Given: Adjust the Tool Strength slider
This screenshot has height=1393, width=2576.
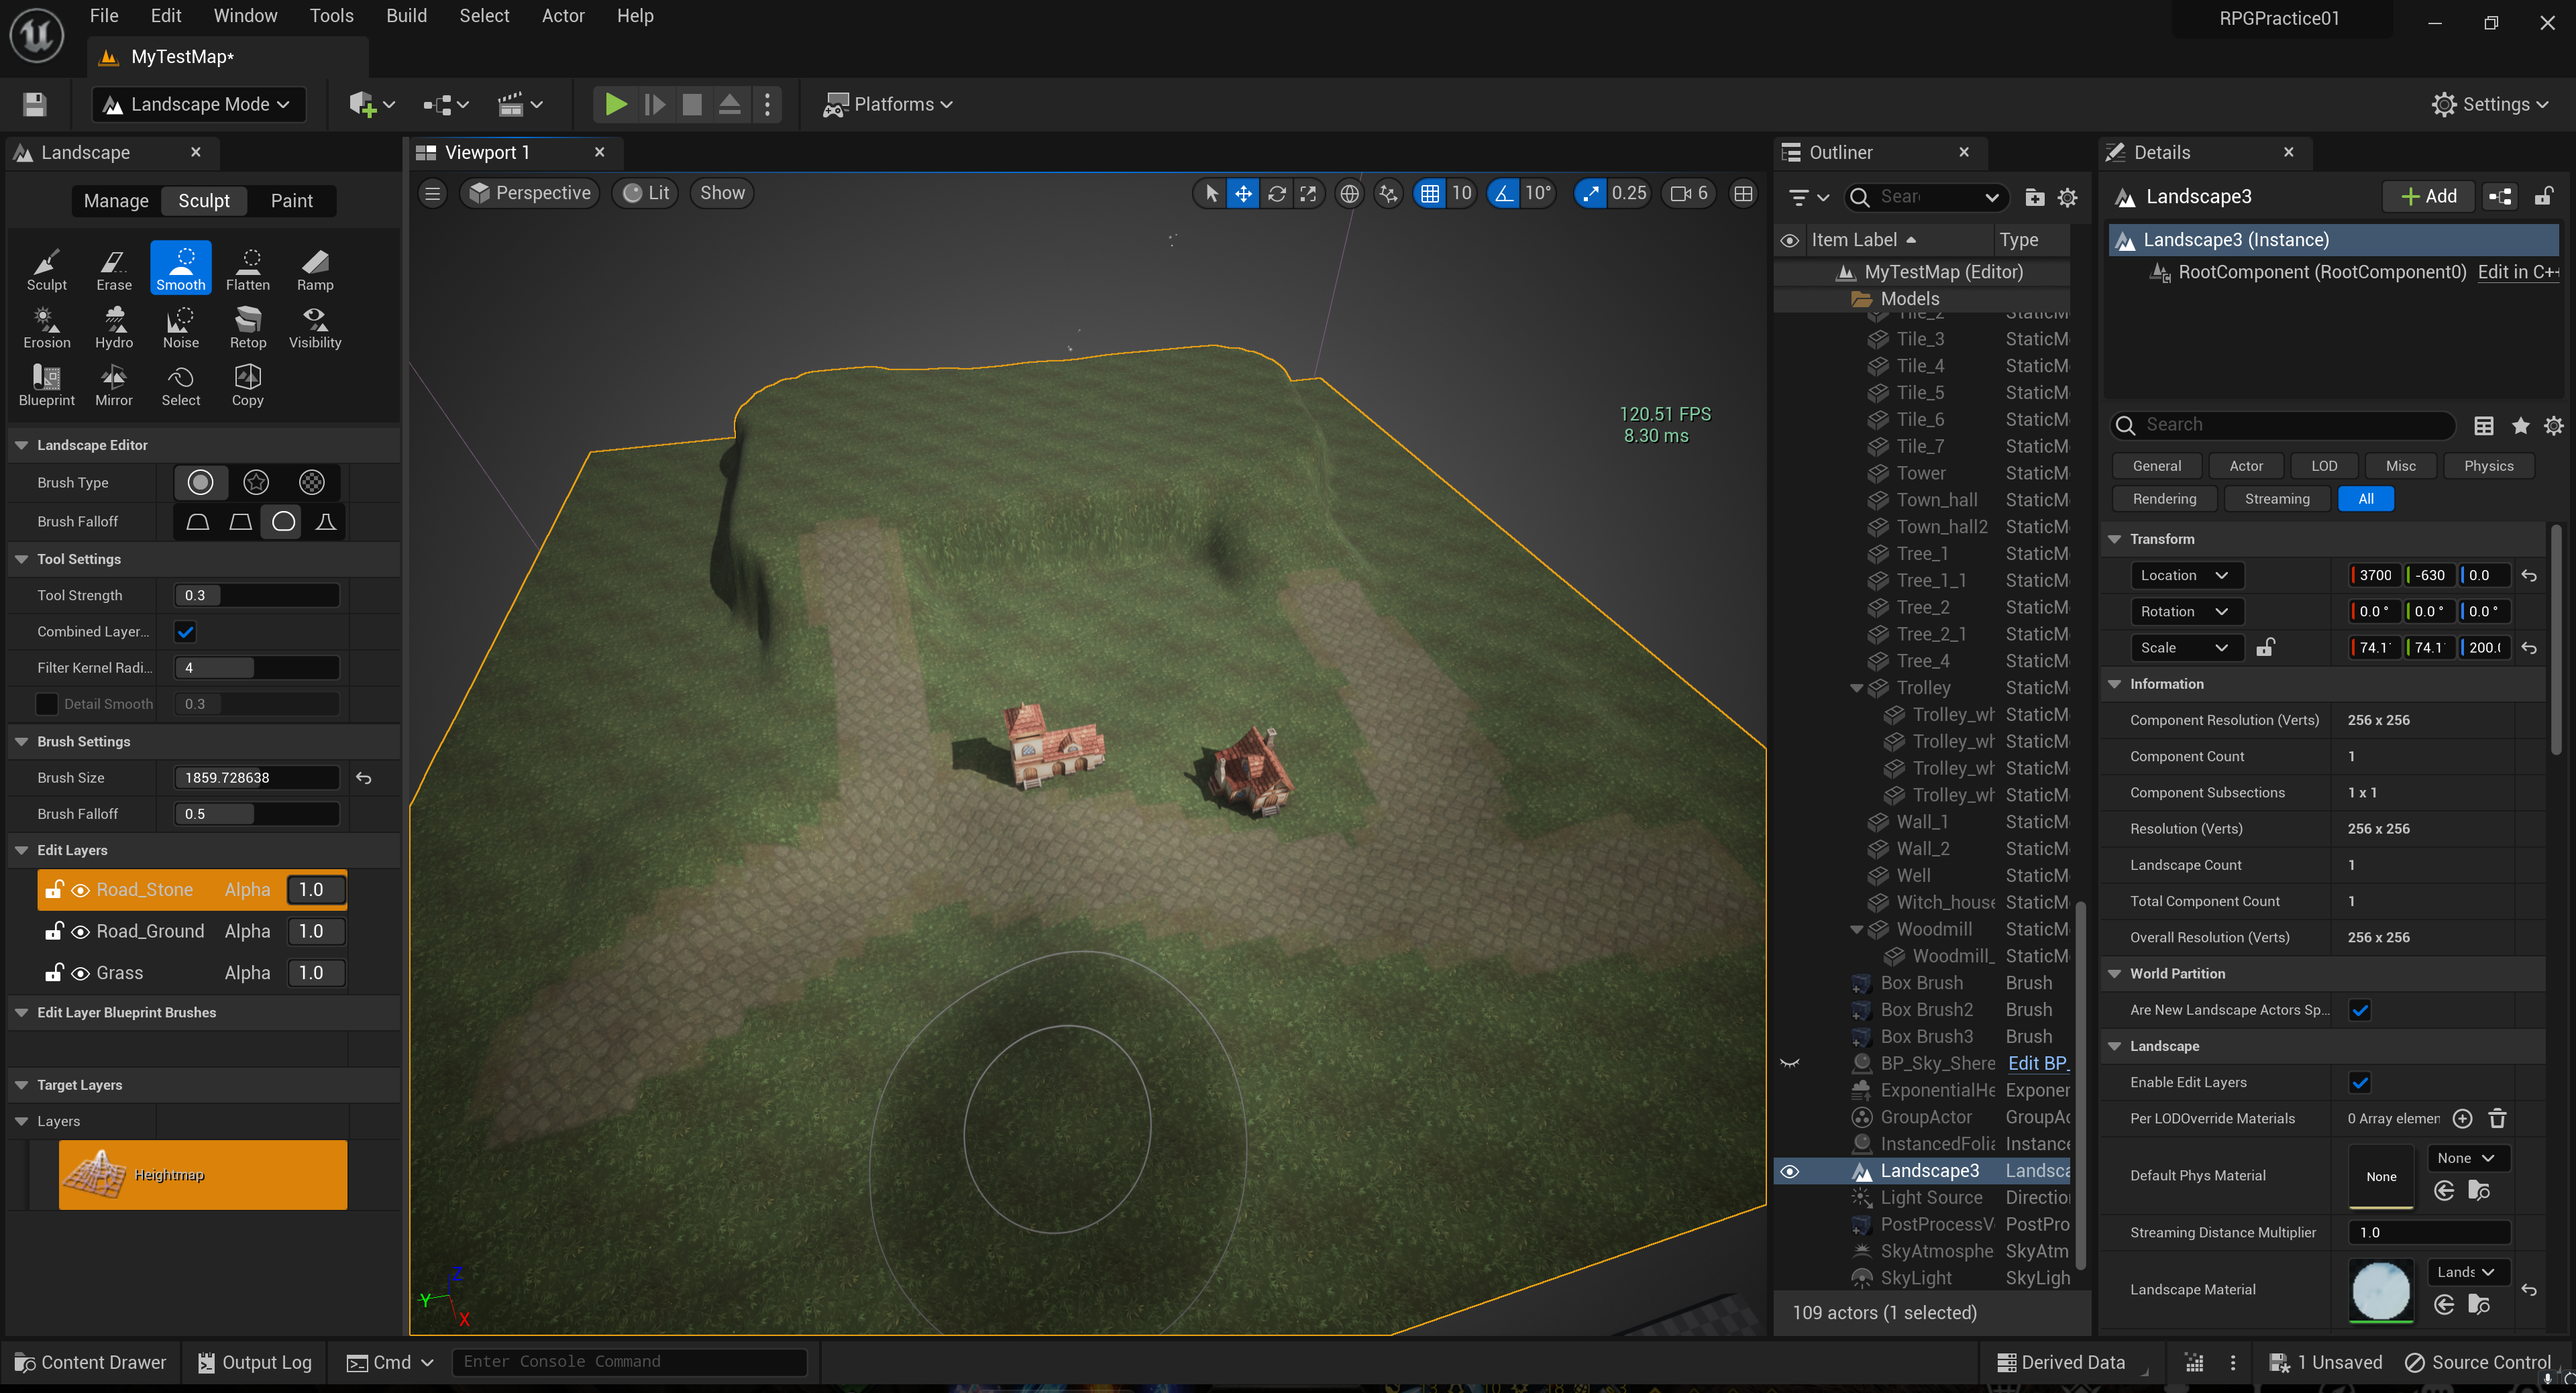Looking at the screenshot, I should pyautogui.click(x=256, y=595).
